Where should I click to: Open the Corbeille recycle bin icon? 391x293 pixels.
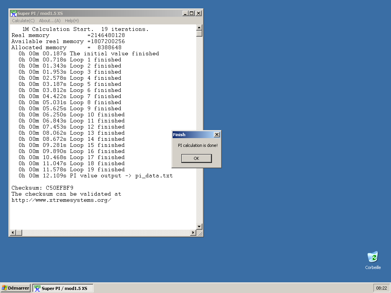coord(373,260)
